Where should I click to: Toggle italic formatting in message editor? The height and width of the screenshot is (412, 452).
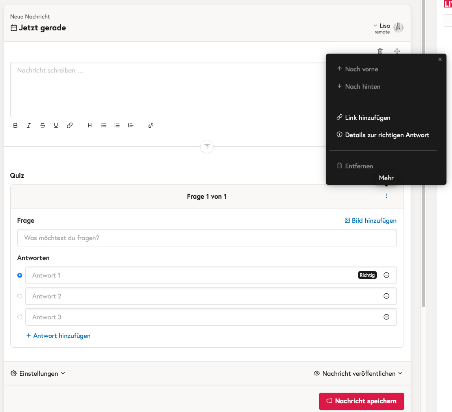pyautogui.click(x=28, y=125)
